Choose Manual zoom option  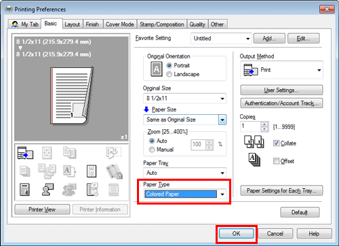point(152,150)
